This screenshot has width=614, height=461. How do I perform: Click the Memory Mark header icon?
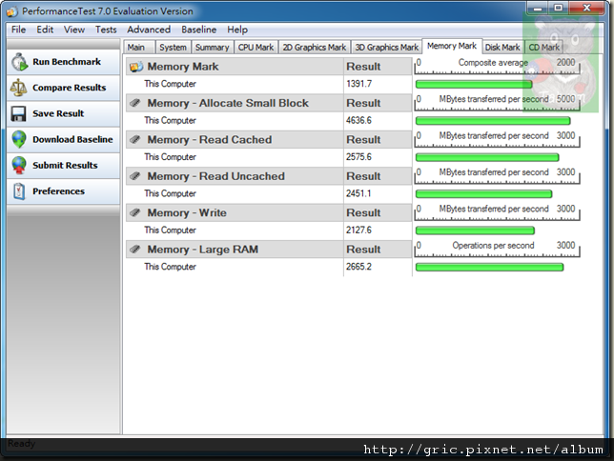(x=136, y=67)
